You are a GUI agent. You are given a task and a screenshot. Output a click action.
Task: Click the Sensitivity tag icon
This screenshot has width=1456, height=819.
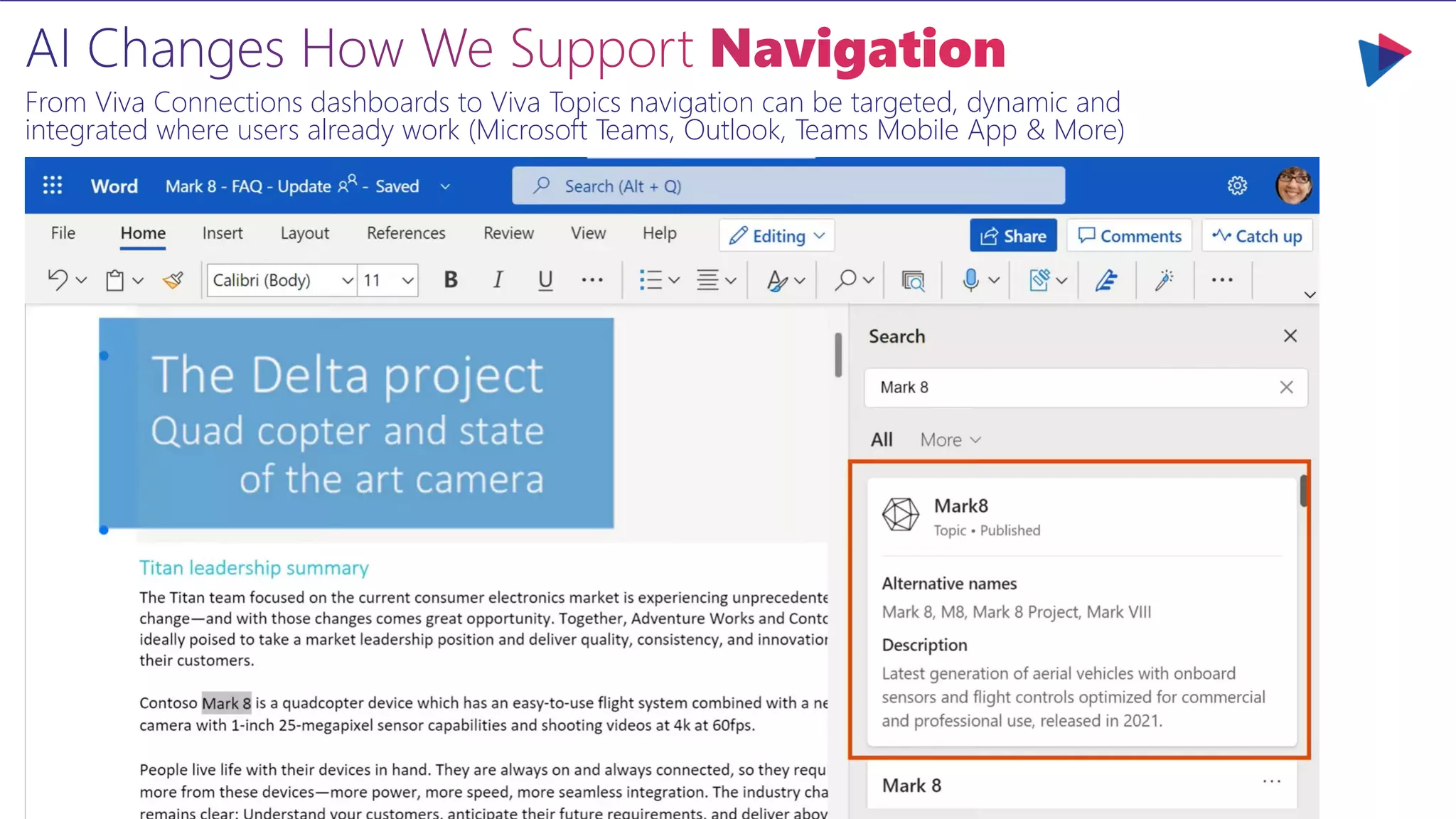click(x=1039, y=280)
